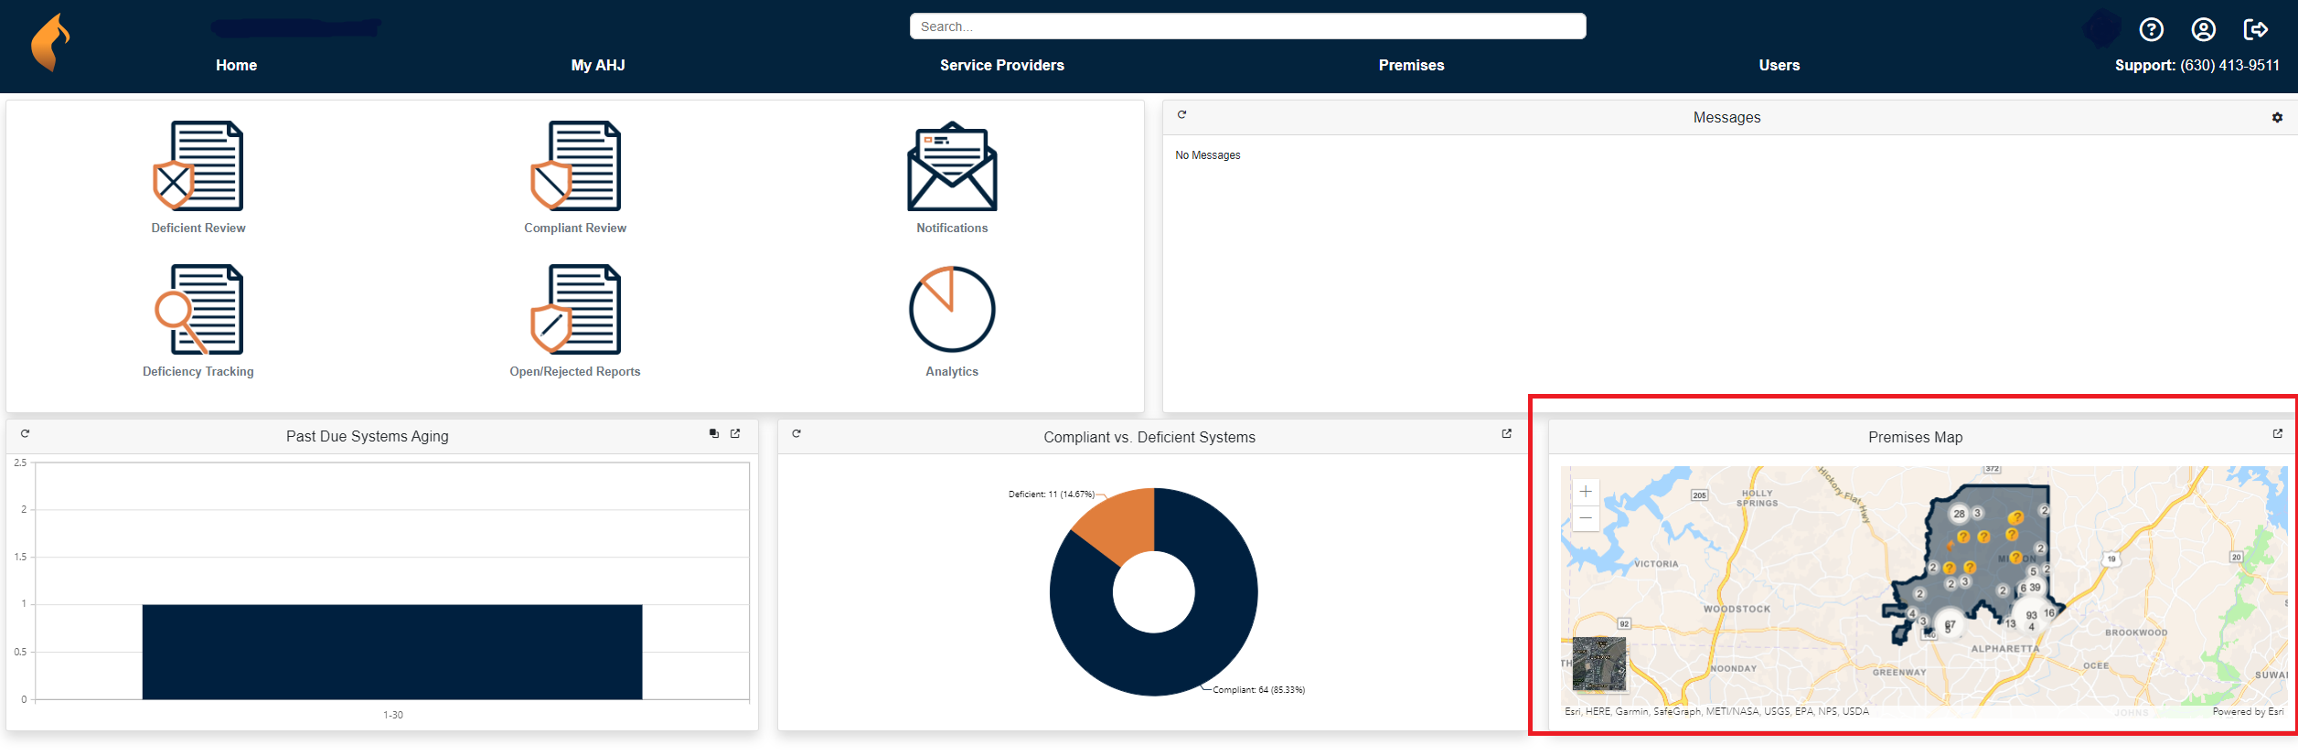Open the help question mark icon
Screen dimensions: 2298x755
pyautogui.click(x=2152, y=30)
